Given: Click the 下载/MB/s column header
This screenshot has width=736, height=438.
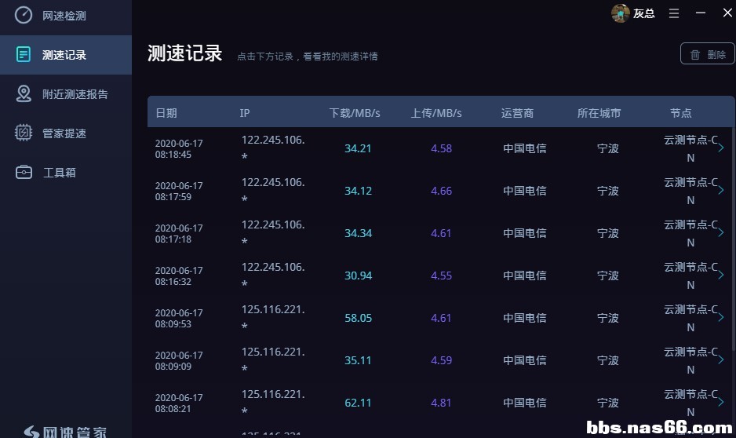Looking at the screenshot, I should tap(355, 113).
